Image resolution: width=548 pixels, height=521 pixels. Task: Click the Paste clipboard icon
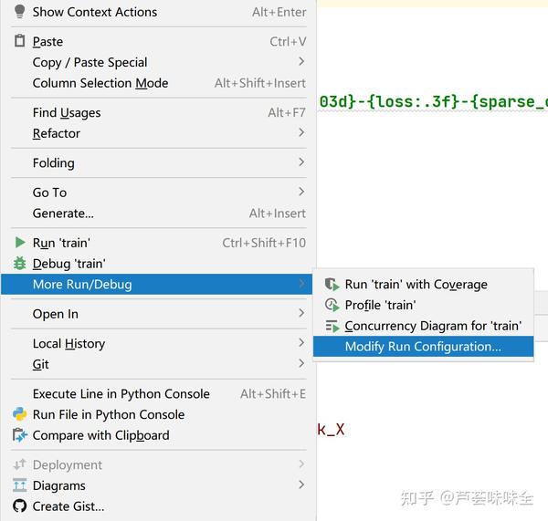19,41
